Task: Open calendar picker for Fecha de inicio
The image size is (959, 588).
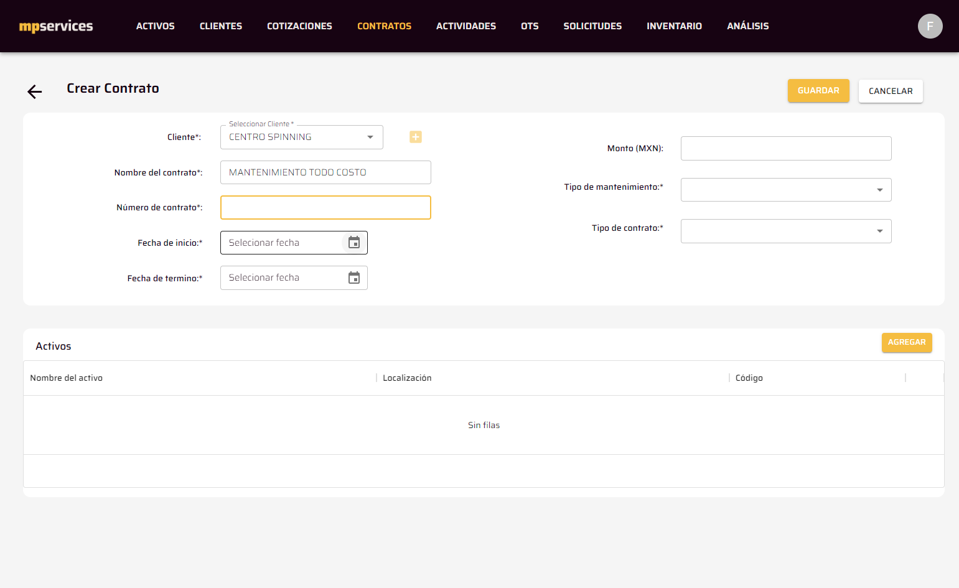Action: tap(354, 243)
